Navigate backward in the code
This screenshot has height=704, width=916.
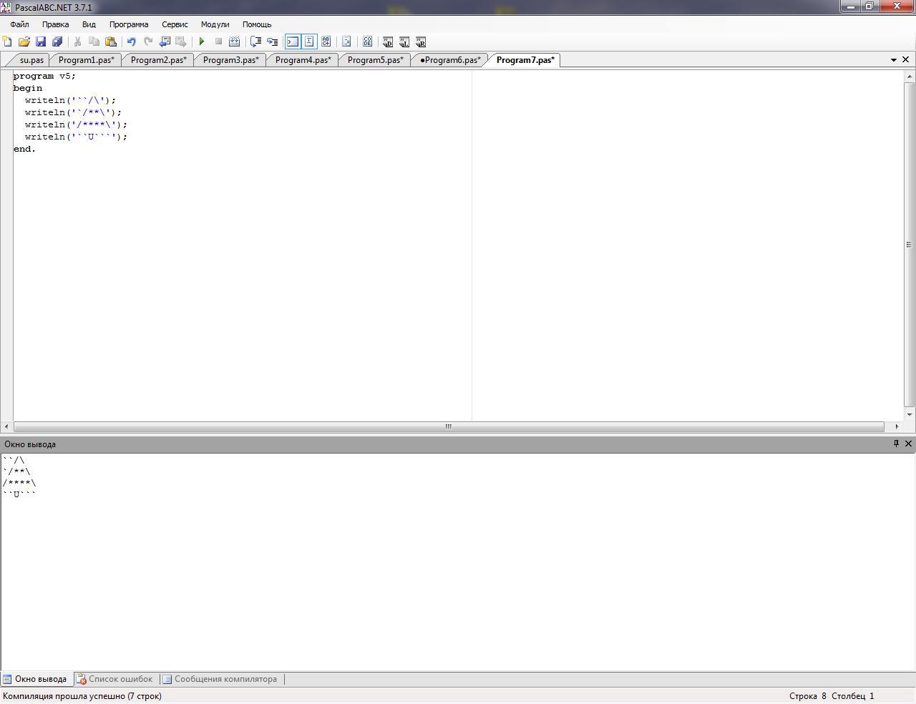click(165, 41)
